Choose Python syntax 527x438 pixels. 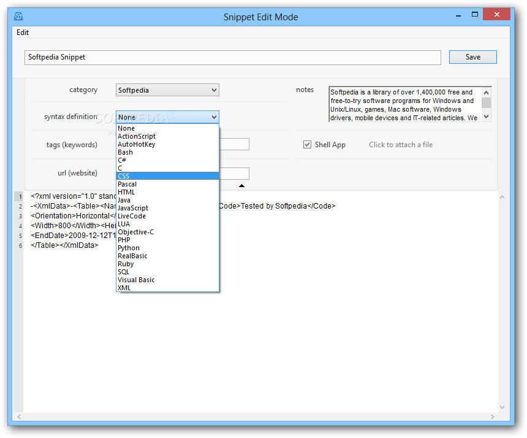[167, 248]
